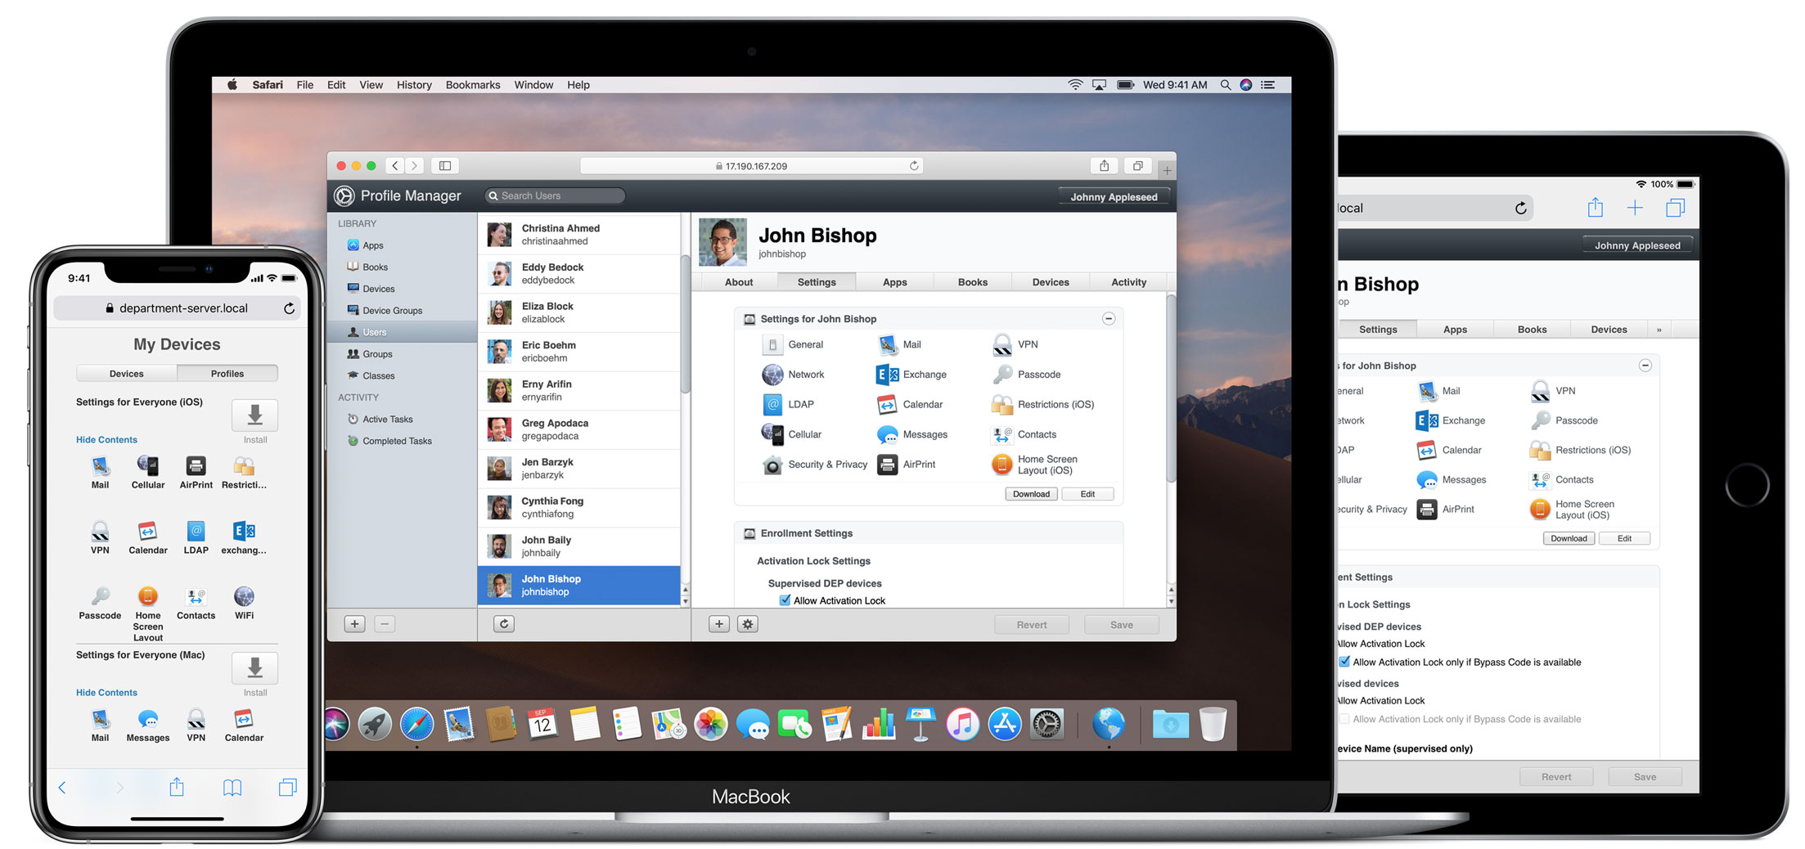The image size is (1805, 849).
Task: Collapse Settings for John Bishop section on the Mac
Action: click(1108, 319)
